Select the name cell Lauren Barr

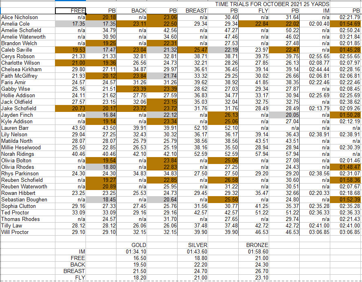(x=28, y=128)
